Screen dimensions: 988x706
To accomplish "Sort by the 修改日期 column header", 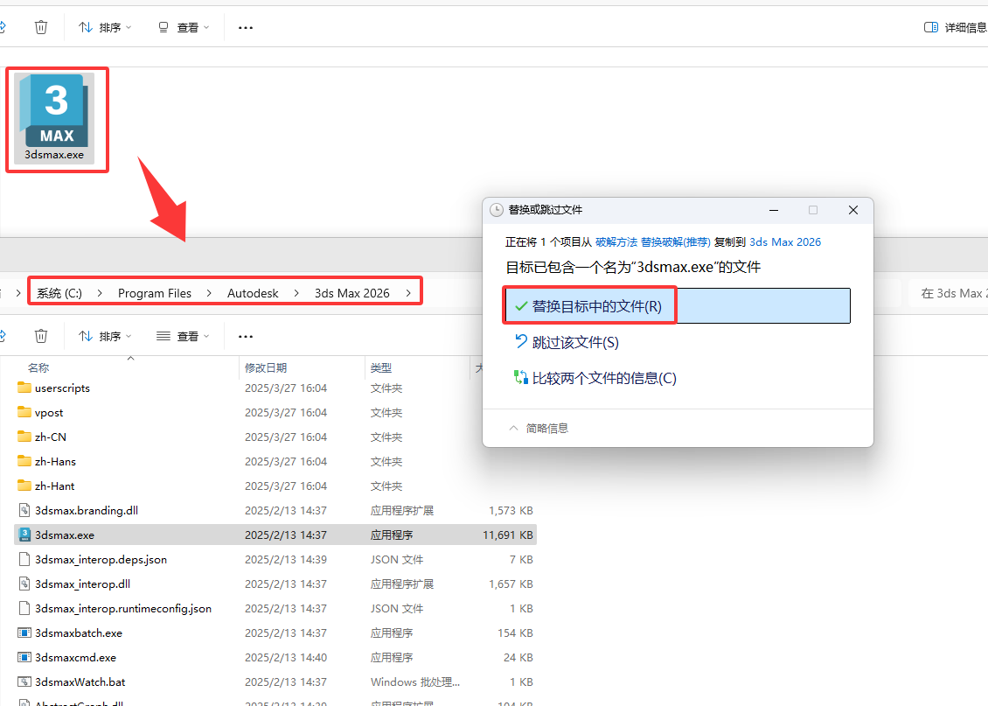I will 266,367.
